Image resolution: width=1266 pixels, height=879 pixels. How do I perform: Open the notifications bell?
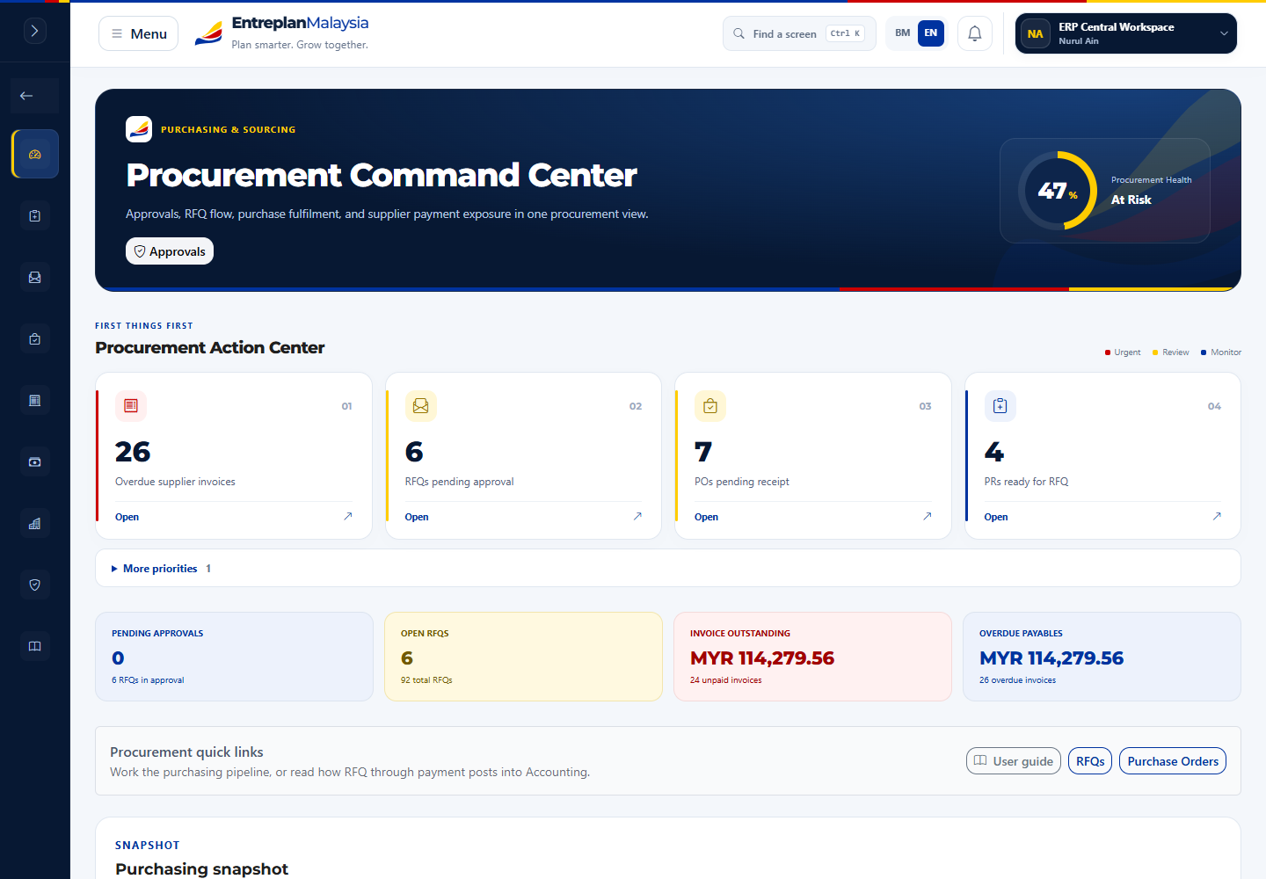coord(975,33)
